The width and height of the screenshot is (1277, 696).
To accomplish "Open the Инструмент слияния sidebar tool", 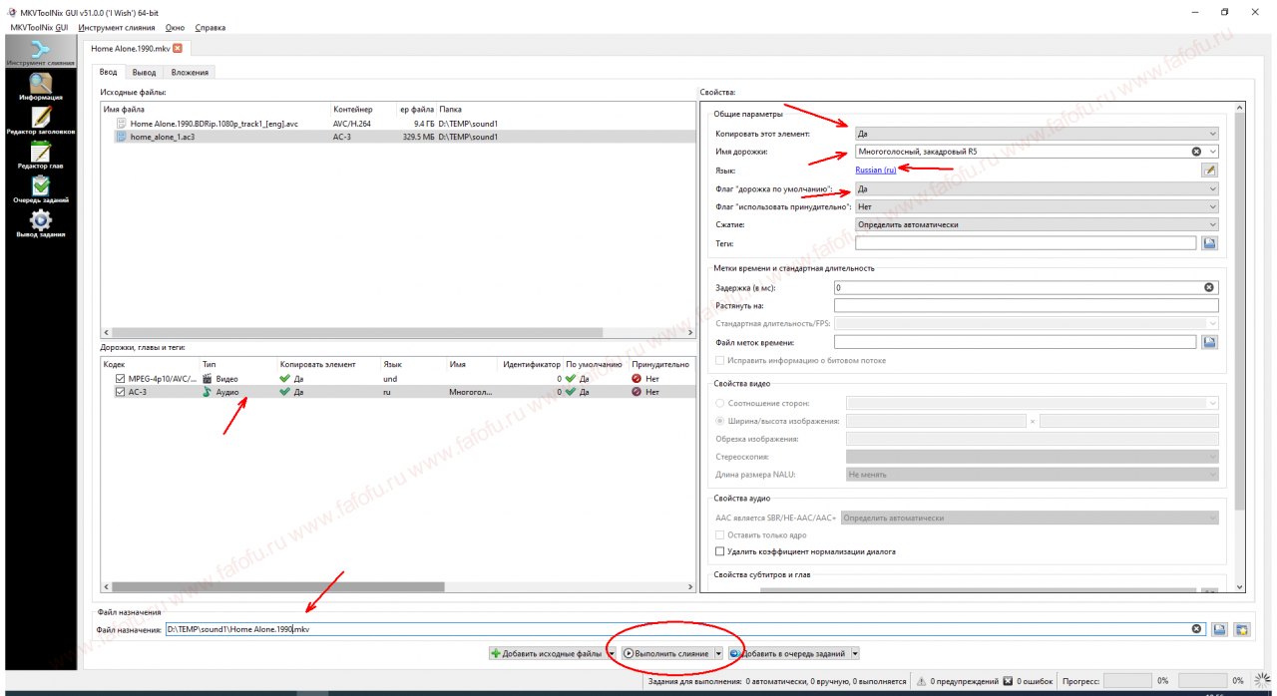I will tap(40, 52).
